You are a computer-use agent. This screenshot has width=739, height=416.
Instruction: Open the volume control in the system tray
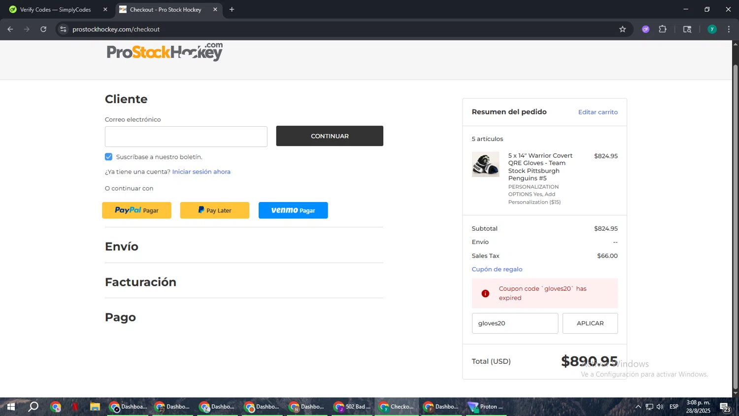coord(660,407)
